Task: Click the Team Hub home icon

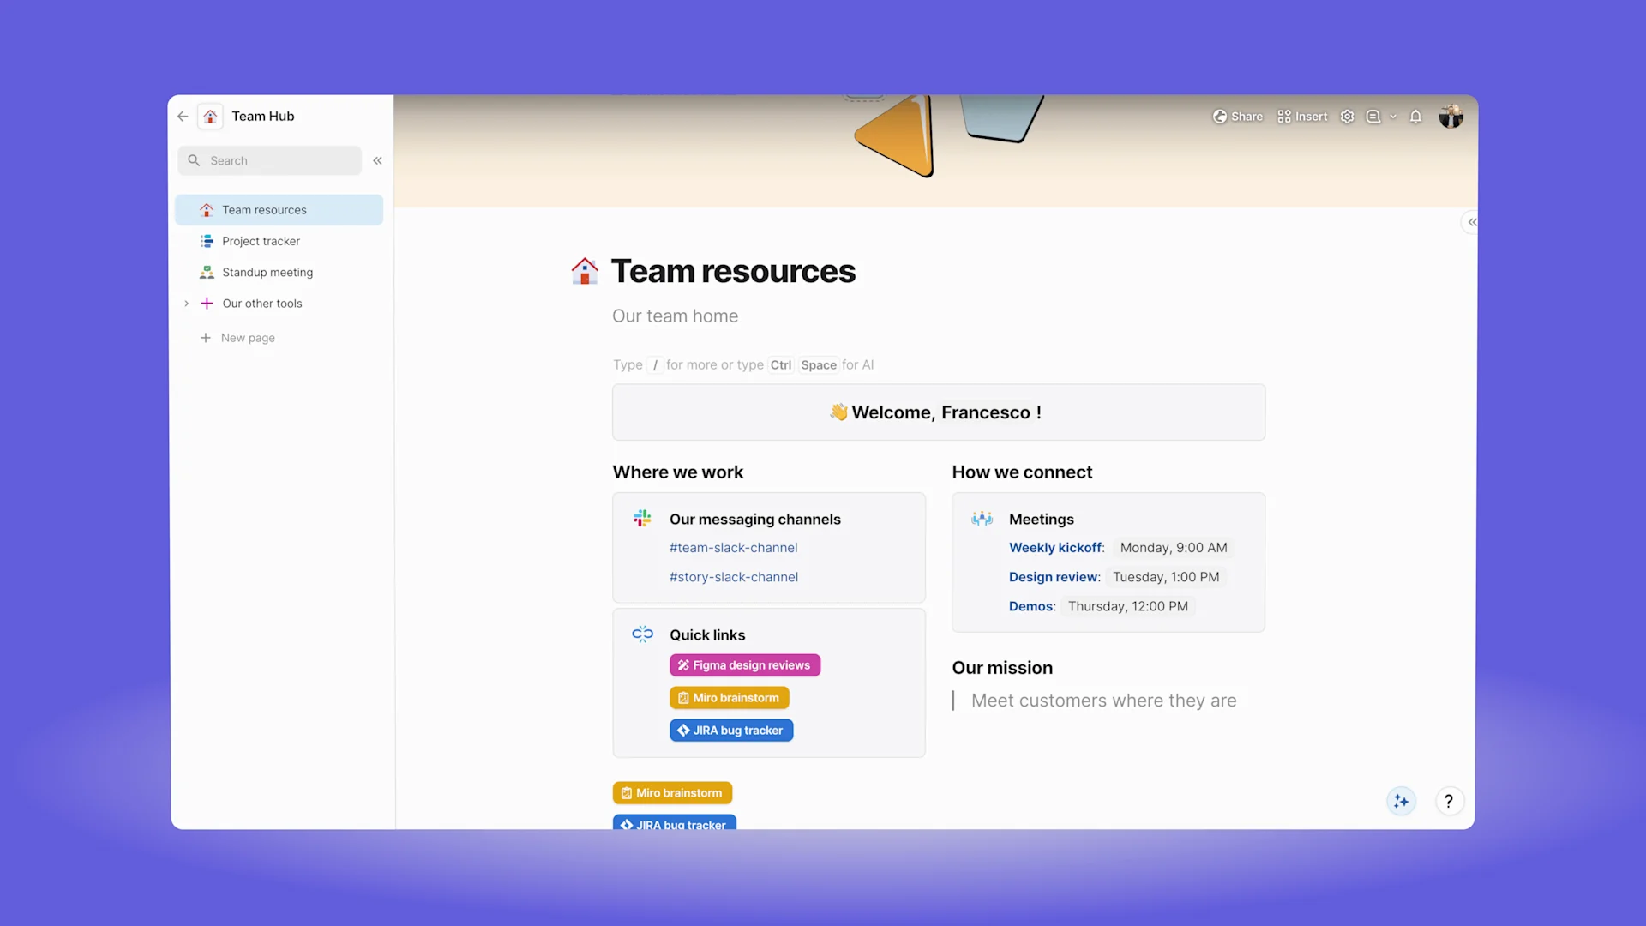Action: point(209,116)
